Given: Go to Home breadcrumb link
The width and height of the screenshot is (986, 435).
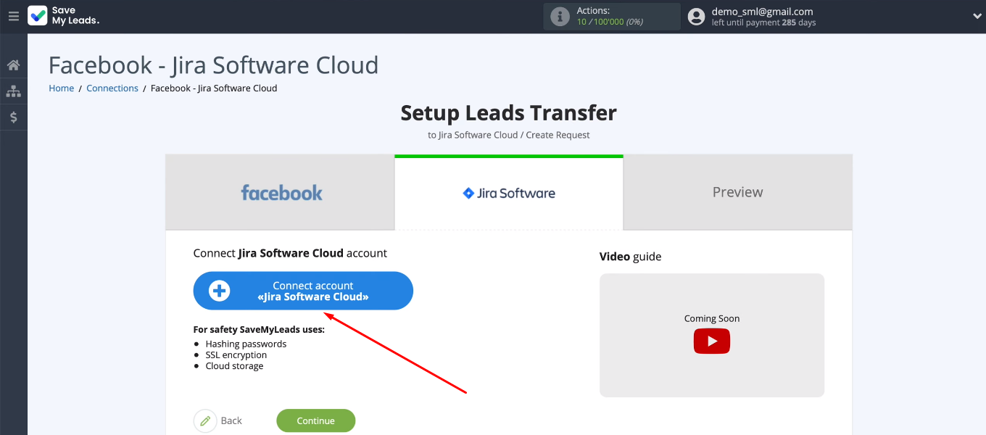Looking at the screenshot, I should pos(61,88).
